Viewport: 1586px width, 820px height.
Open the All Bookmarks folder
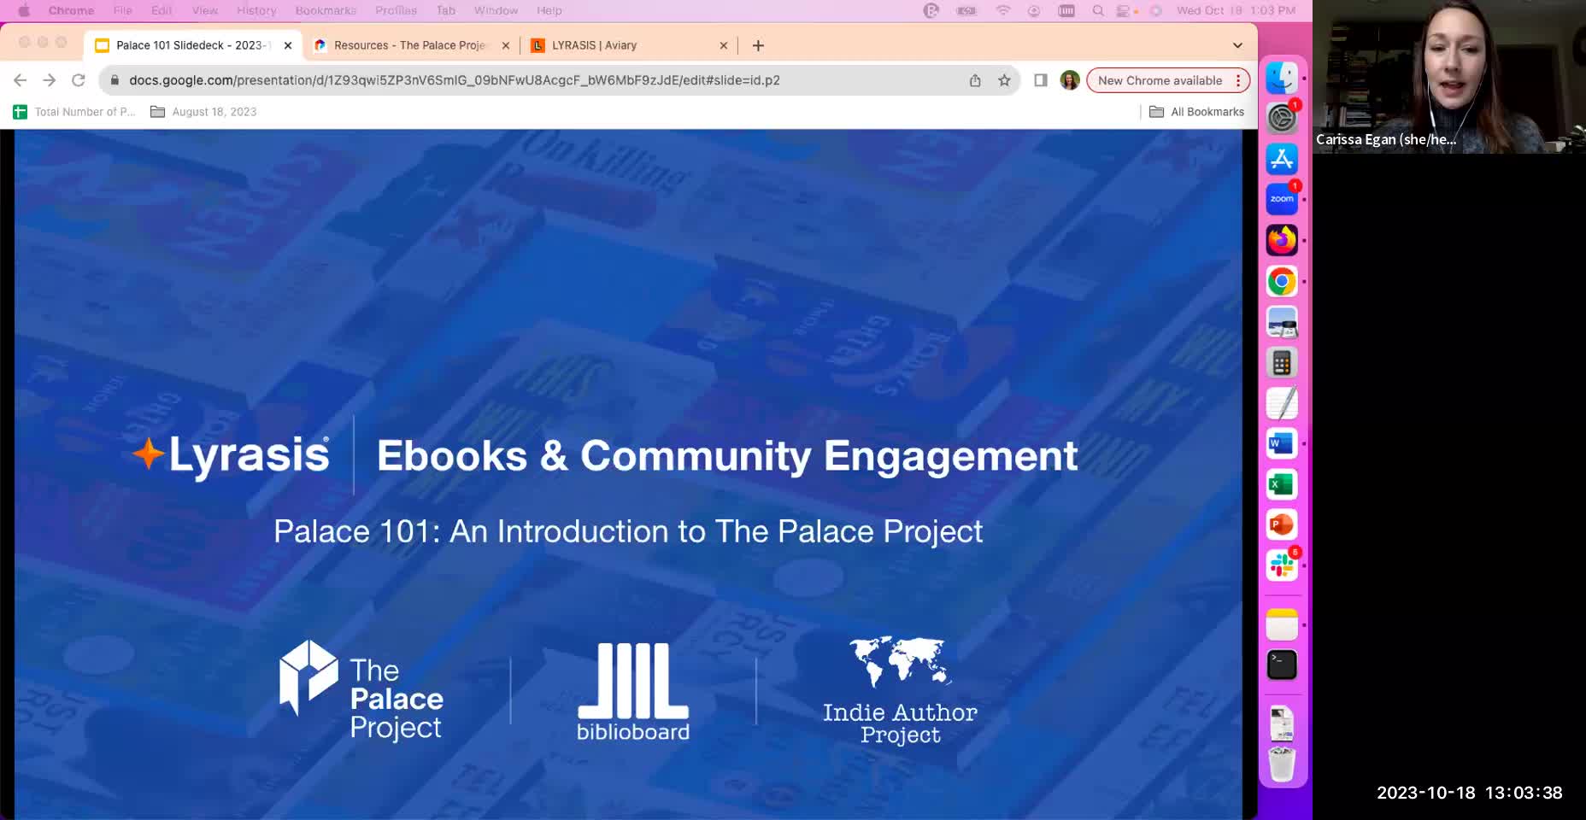point(1196,112)
